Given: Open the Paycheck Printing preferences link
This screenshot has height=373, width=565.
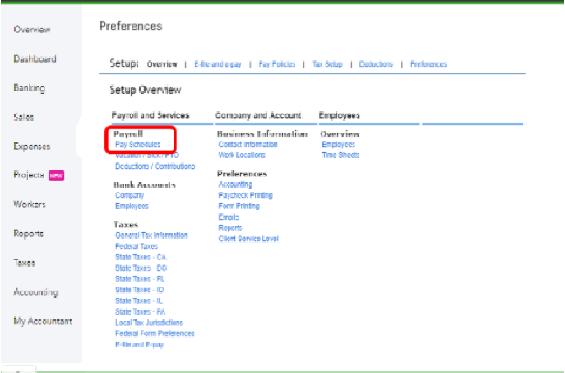Looking at the screenshot, I should pyautogui.click(x=245, y=195).
